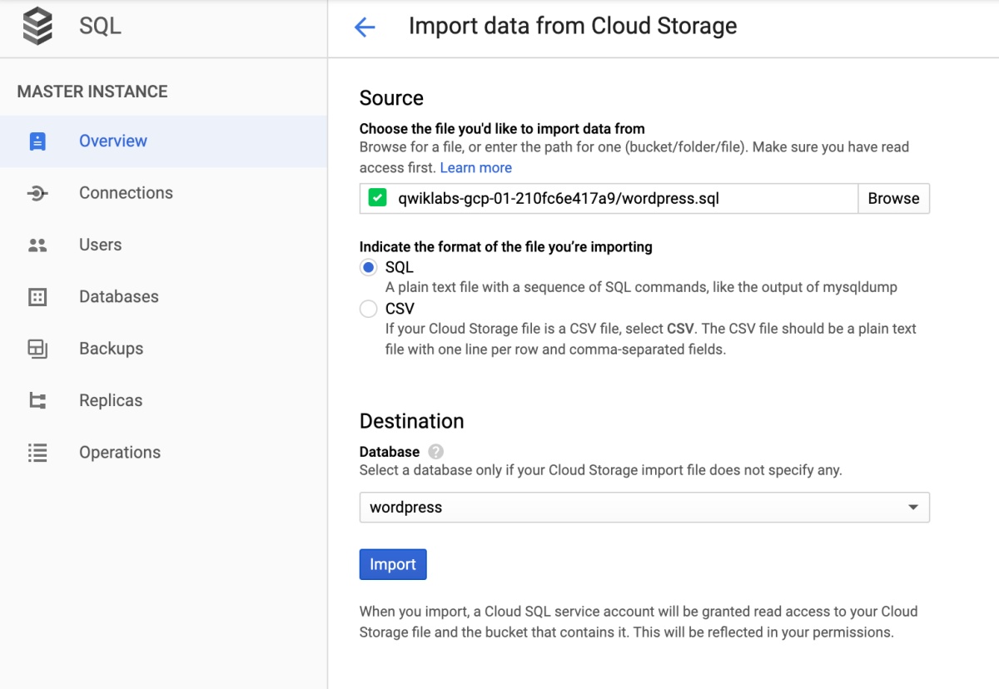The image size is (999, 689).
Task: Click the Import button
Action: [392, 564]
